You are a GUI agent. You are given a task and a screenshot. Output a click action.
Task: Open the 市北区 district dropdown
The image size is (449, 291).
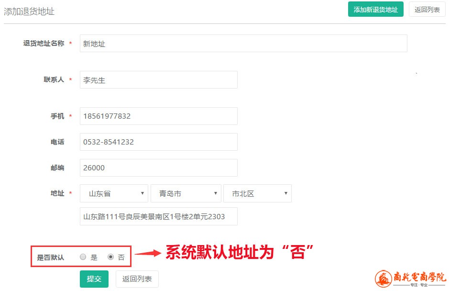coord(257,194)
